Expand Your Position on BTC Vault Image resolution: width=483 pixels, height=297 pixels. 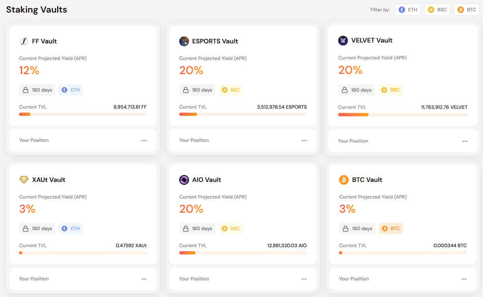pyautogui.click(x=402, y=278)
